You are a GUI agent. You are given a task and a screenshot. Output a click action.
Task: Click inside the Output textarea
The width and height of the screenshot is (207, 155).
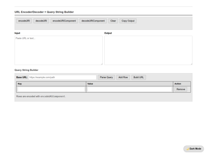(x=148, y=51)
